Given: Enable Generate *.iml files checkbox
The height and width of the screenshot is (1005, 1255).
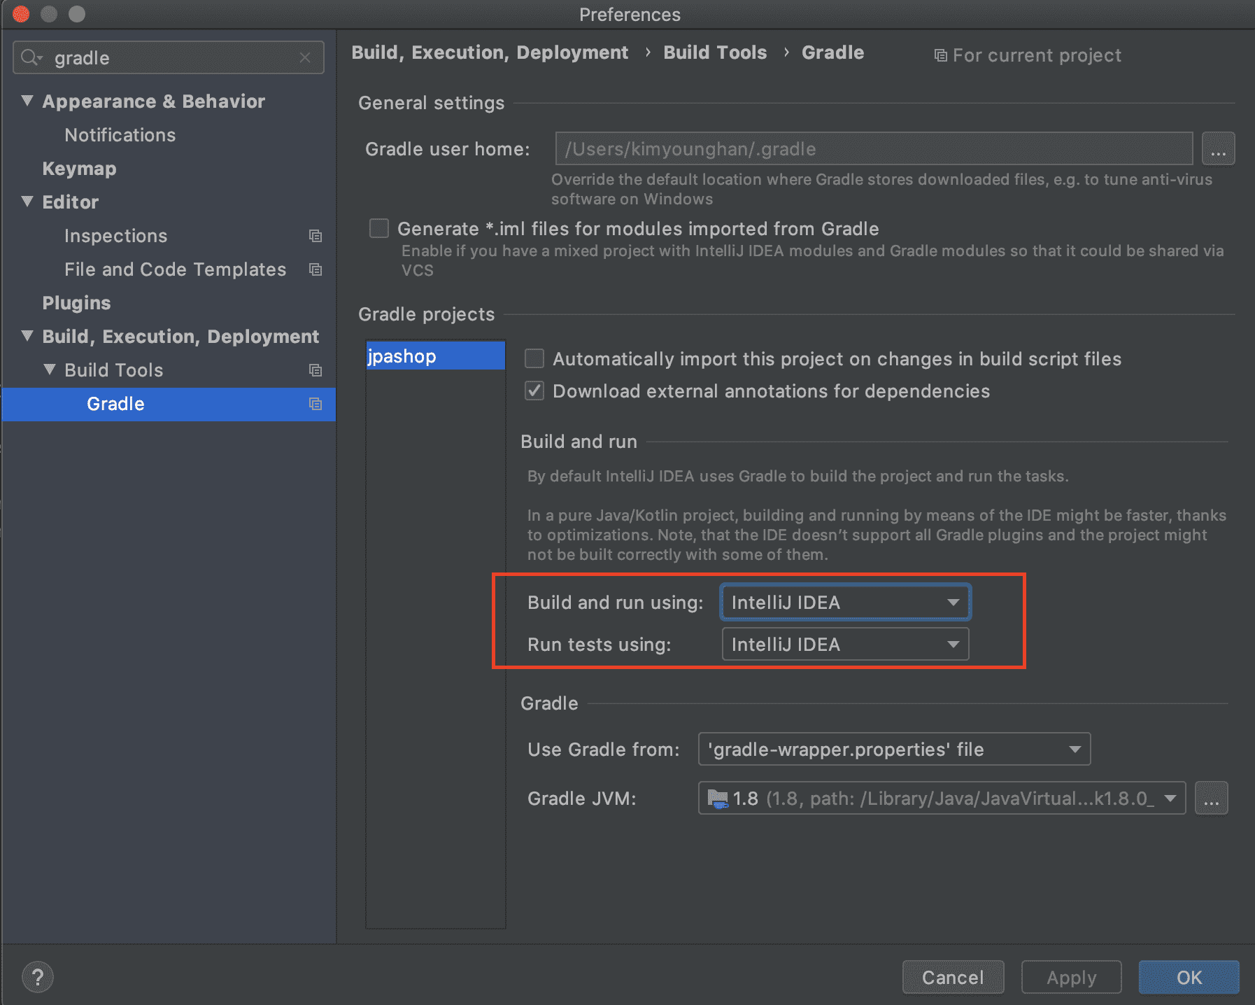Looking at the screenshot, I should coord(379,229).
